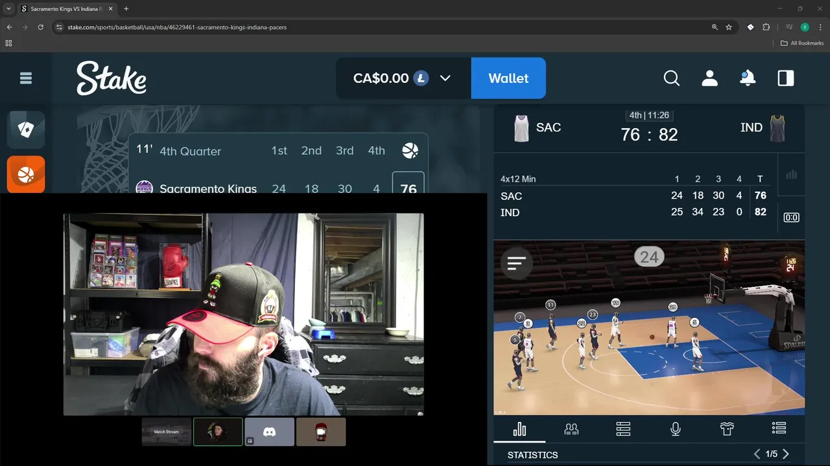The height and width of the screenshot is (466, 830).
Task: Select the Casino cards sidebar icon
Action: coord(26,130)
